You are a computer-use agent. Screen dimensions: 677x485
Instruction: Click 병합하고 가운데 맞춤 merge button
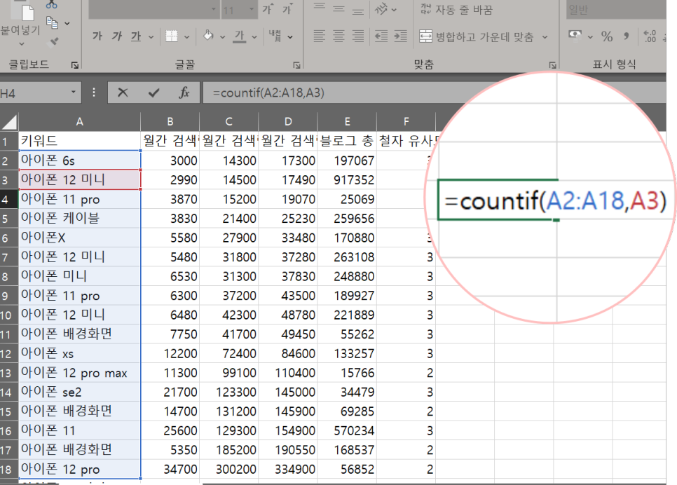(477, 36)
